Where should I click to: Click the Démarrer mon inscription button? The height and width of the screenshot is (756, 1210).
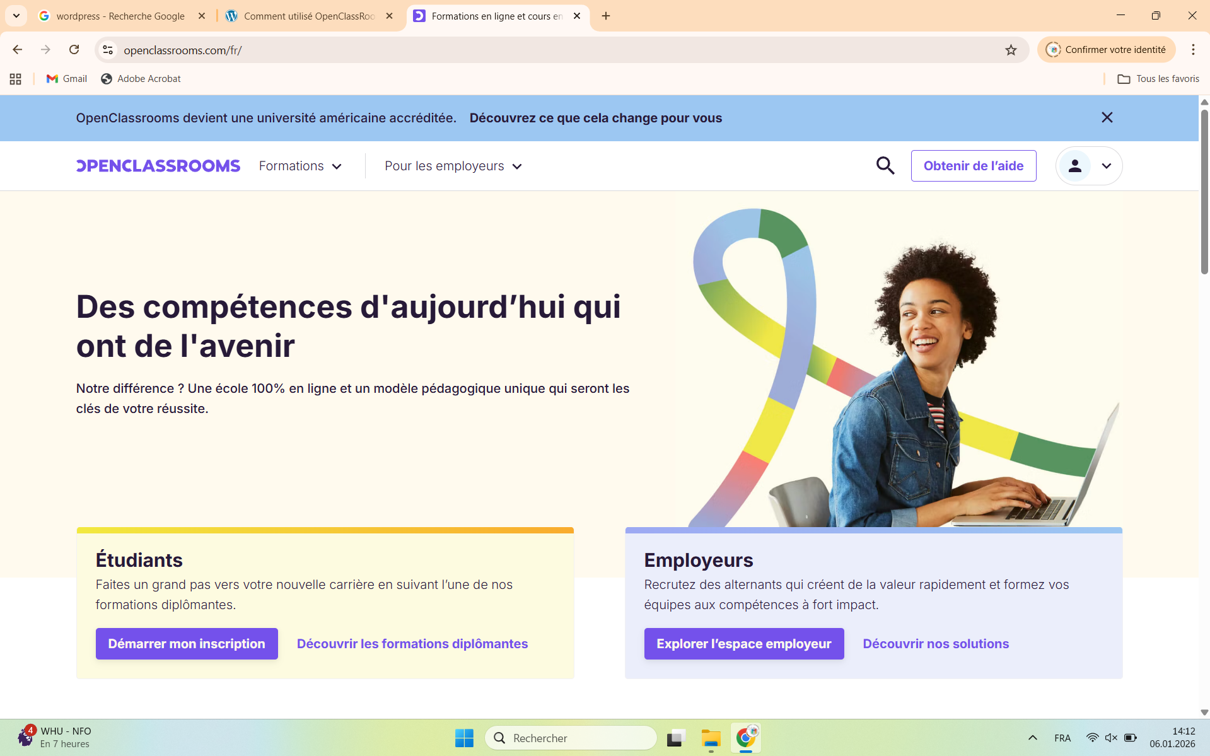click(187, 644)
